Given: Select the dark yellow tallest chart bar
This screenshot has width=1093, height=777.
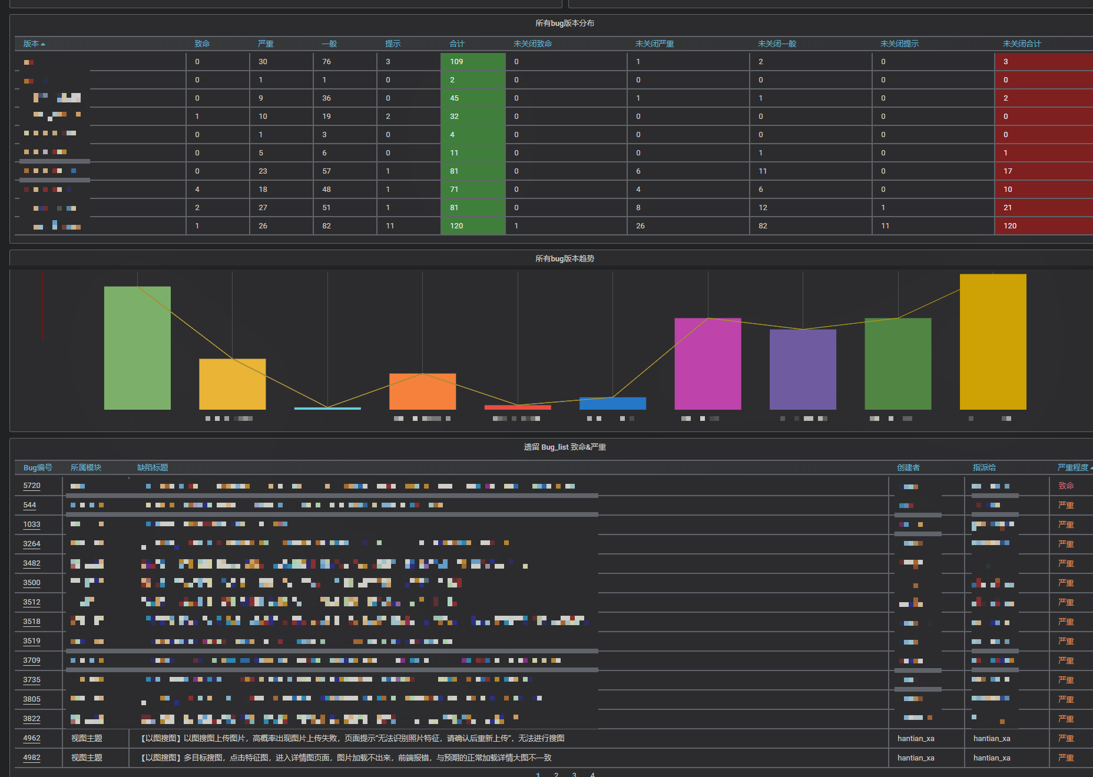Looking at the screenshot, I should coord(993,342).
